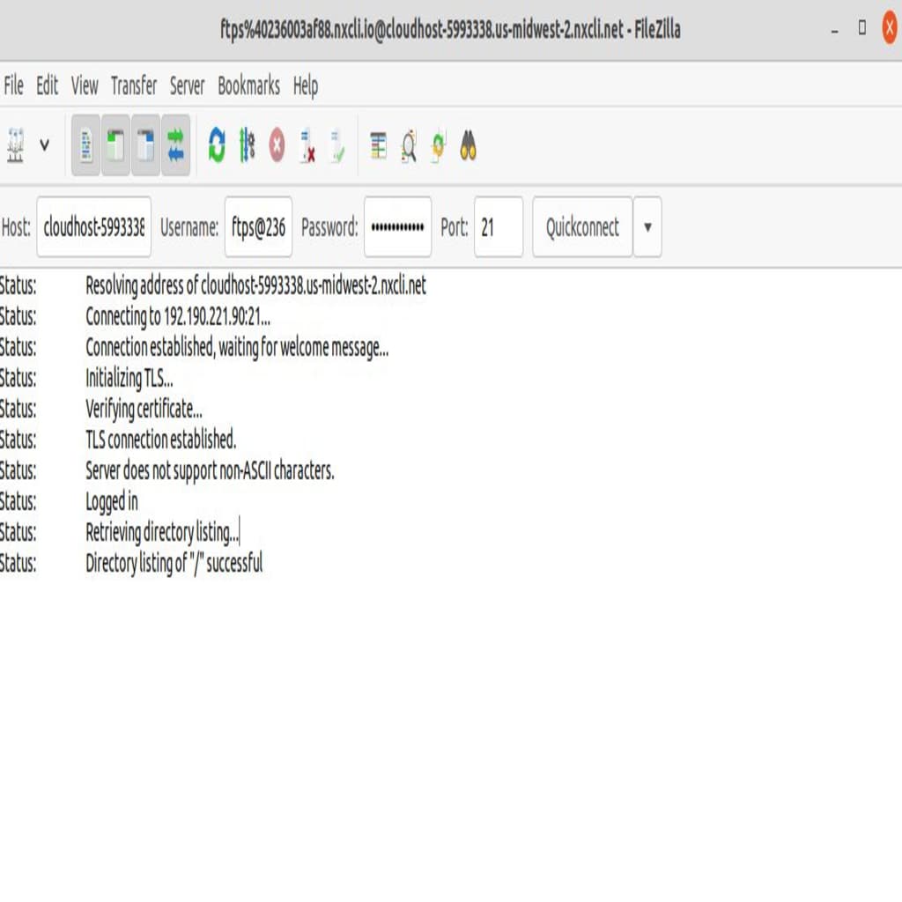This screenshot has height=902, width=902.
Task: Toggle remote directory tree display
Action: tap(145, 145)
